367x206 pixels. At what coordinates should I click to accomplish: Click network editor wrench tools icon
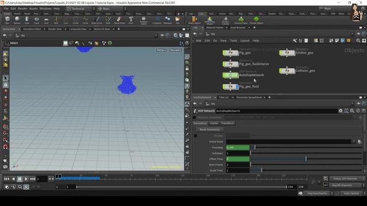(x=295, y=41)
